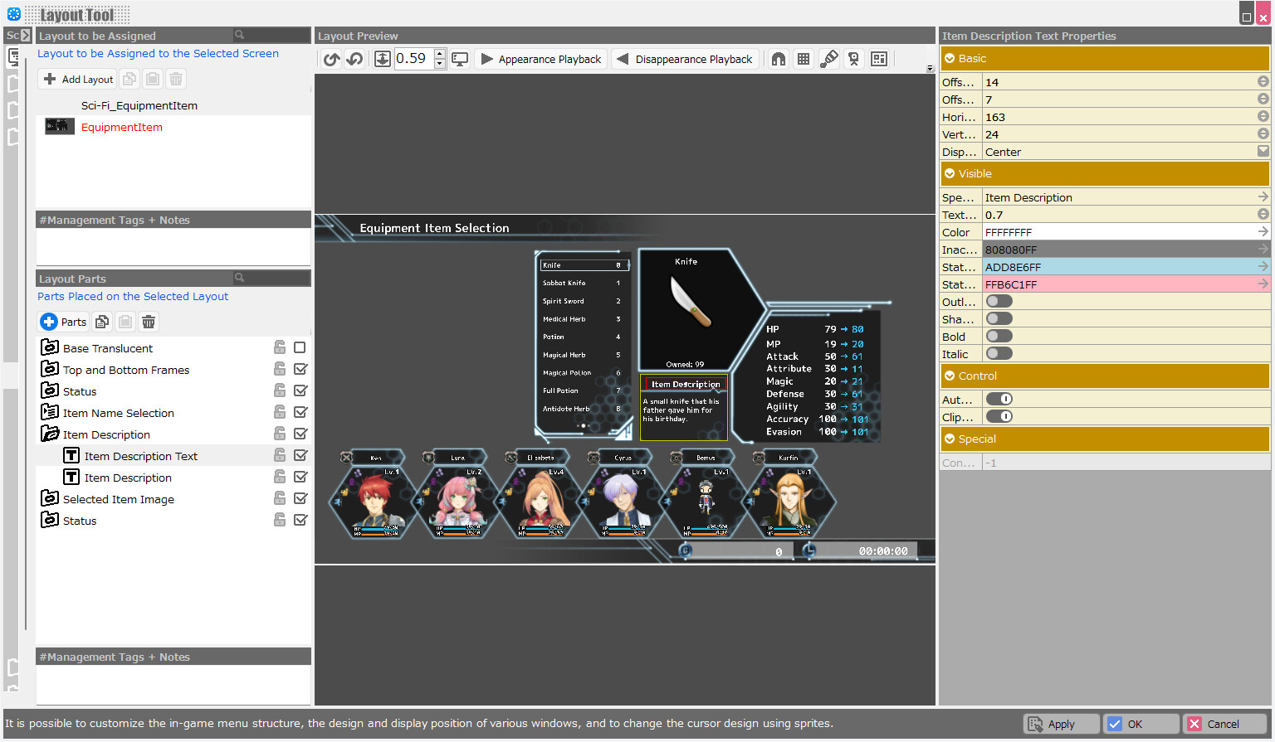Click the trash icon next to Add Layout
This screenshot has height=742, width=1275.
(x=175, y=79)
